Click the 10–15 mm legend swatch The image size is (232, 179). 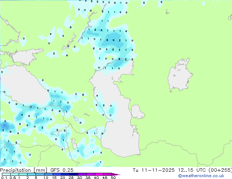[48, 174]
